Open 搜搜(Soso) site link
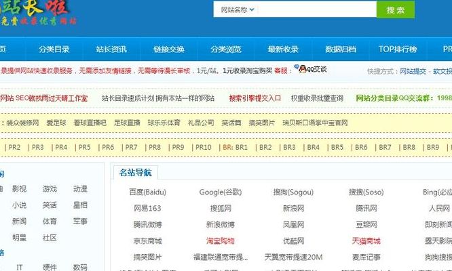This screenshot has width=452, height=271. click(x=366, y=192)
